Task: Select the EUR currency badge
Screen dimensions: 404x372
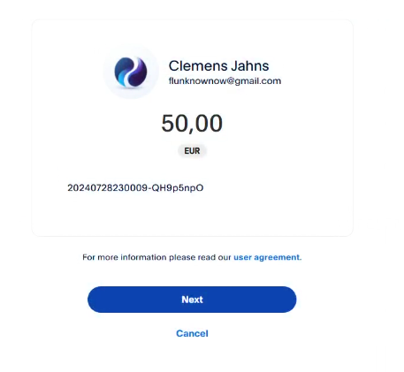Action: tap(192, 151)
